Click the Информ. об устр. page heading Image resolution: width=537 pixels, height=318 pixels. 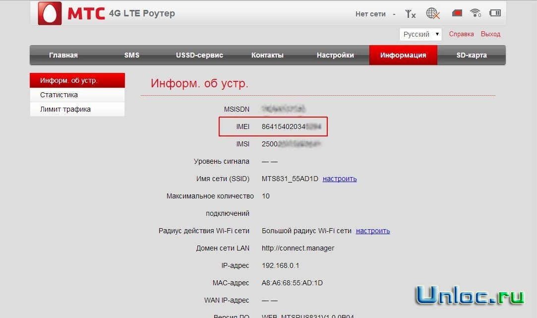pyautogui.click(x=200, y=83)
